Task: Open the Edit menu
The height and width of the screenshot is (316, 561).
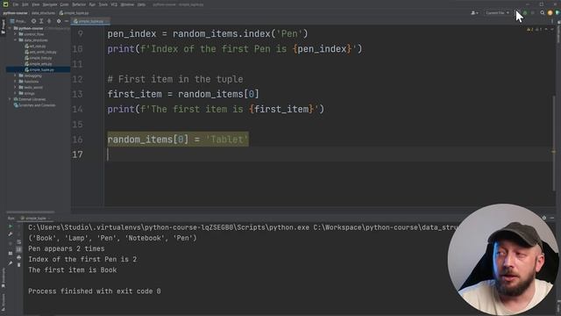Action: [x=25, y=4]
